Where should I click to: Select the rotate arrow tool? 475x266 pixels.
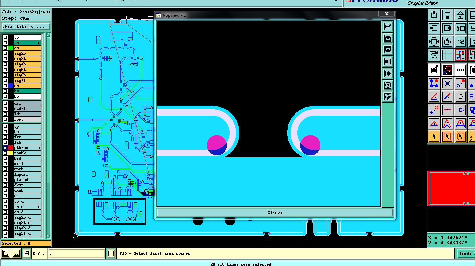pos(461,97)
